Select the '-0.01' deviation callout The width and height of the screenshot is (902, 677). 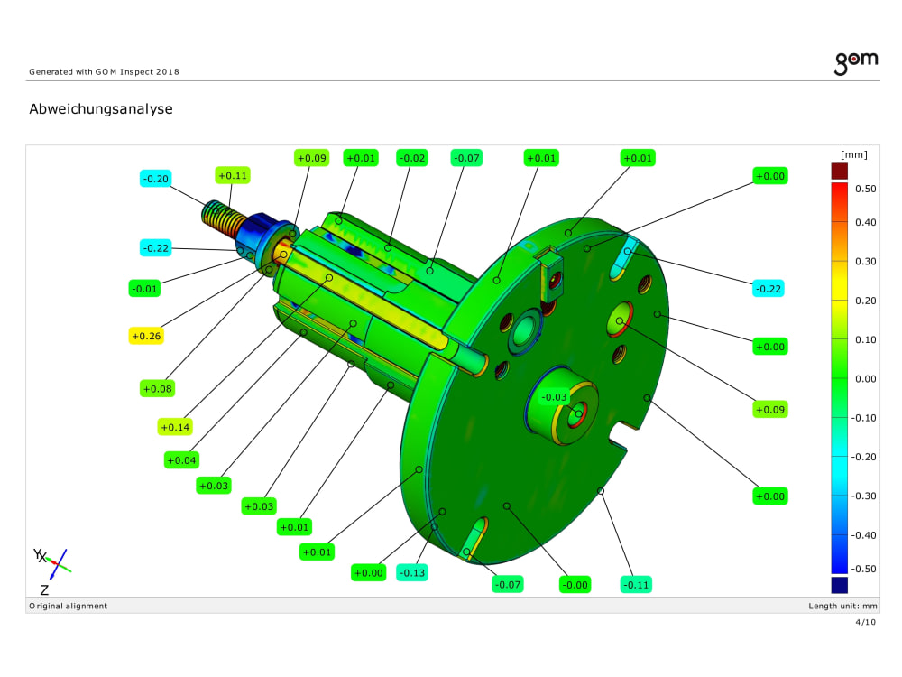tap(143, 289)
